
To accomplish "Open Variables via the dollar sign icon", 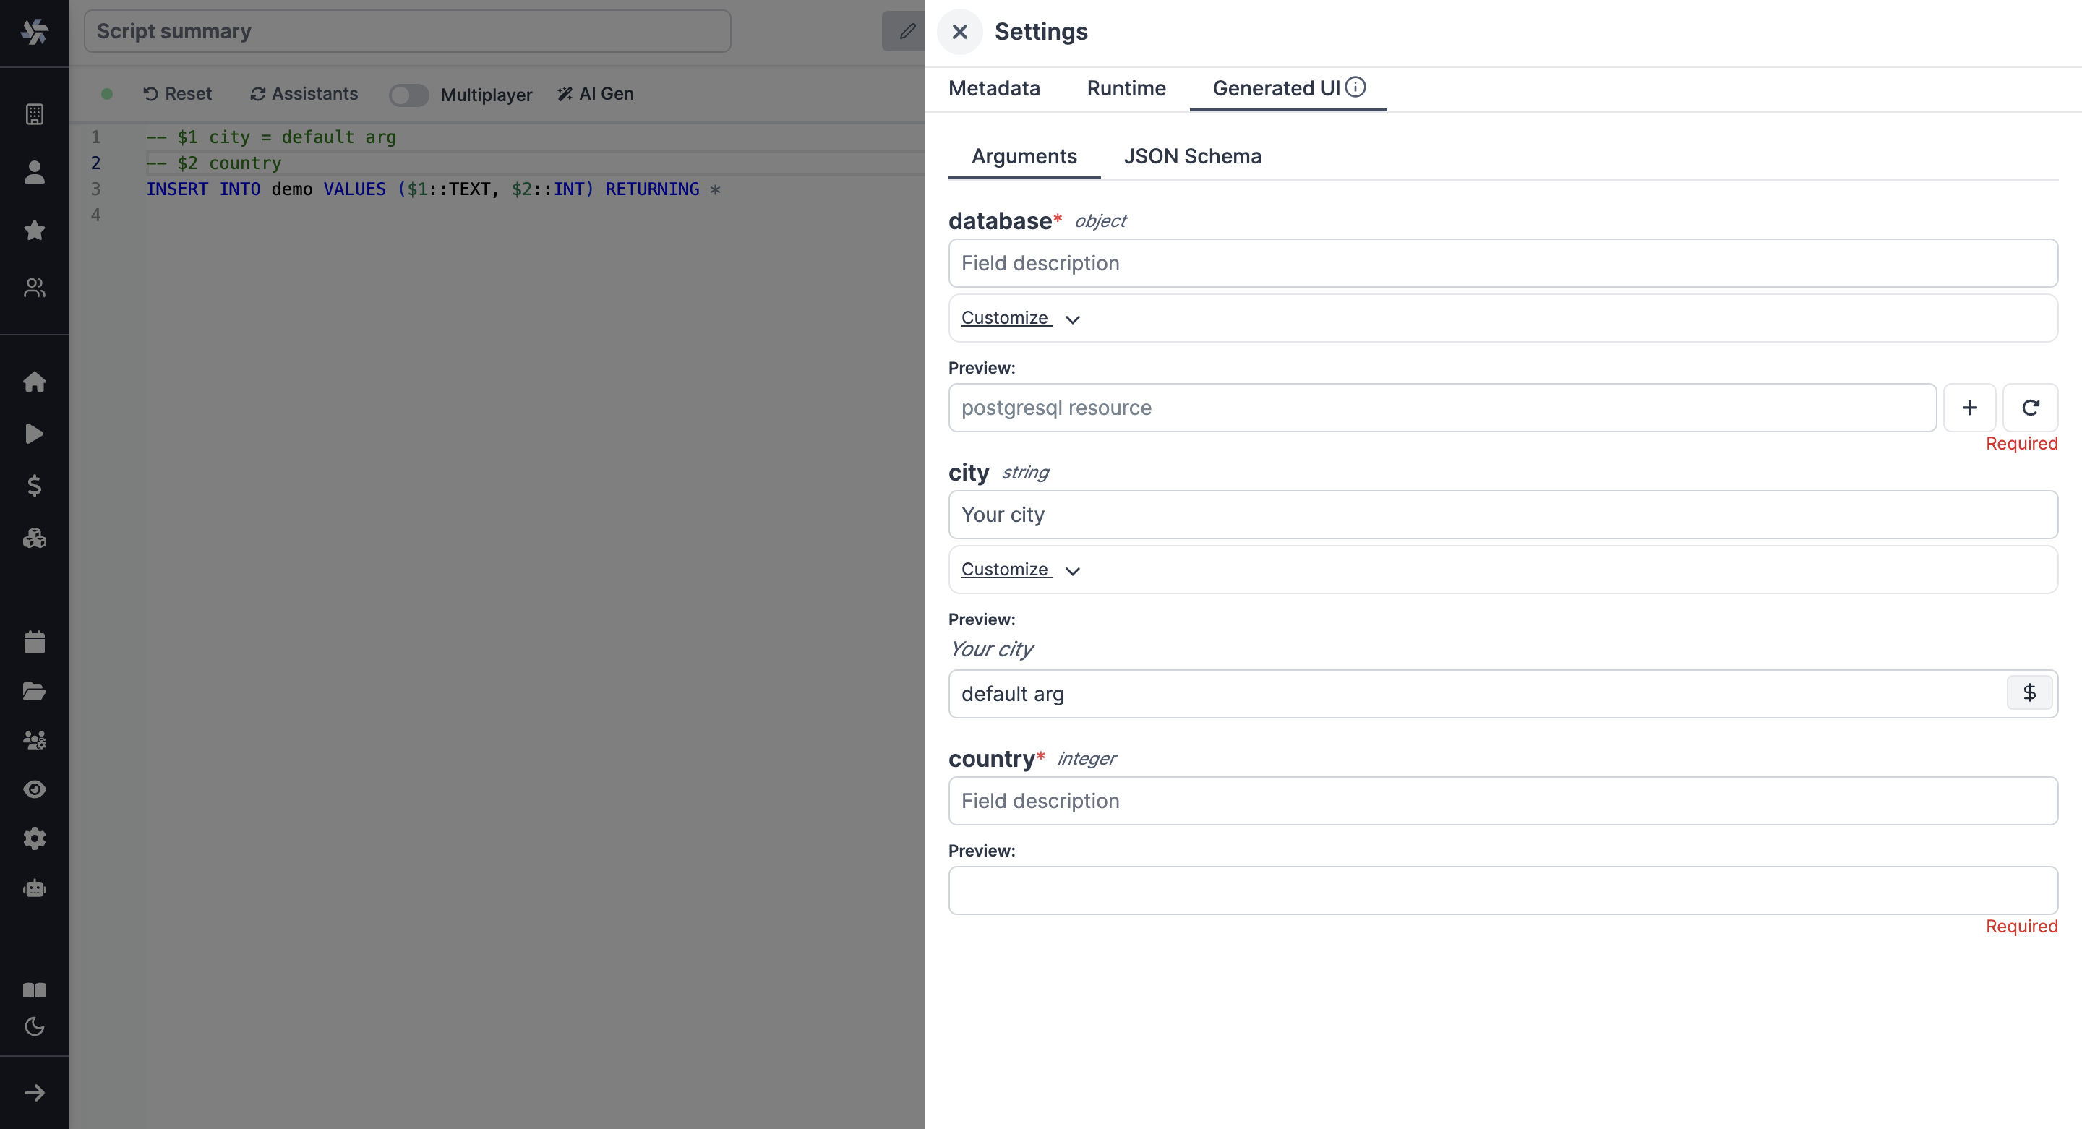I will click(x=35, y=486).
